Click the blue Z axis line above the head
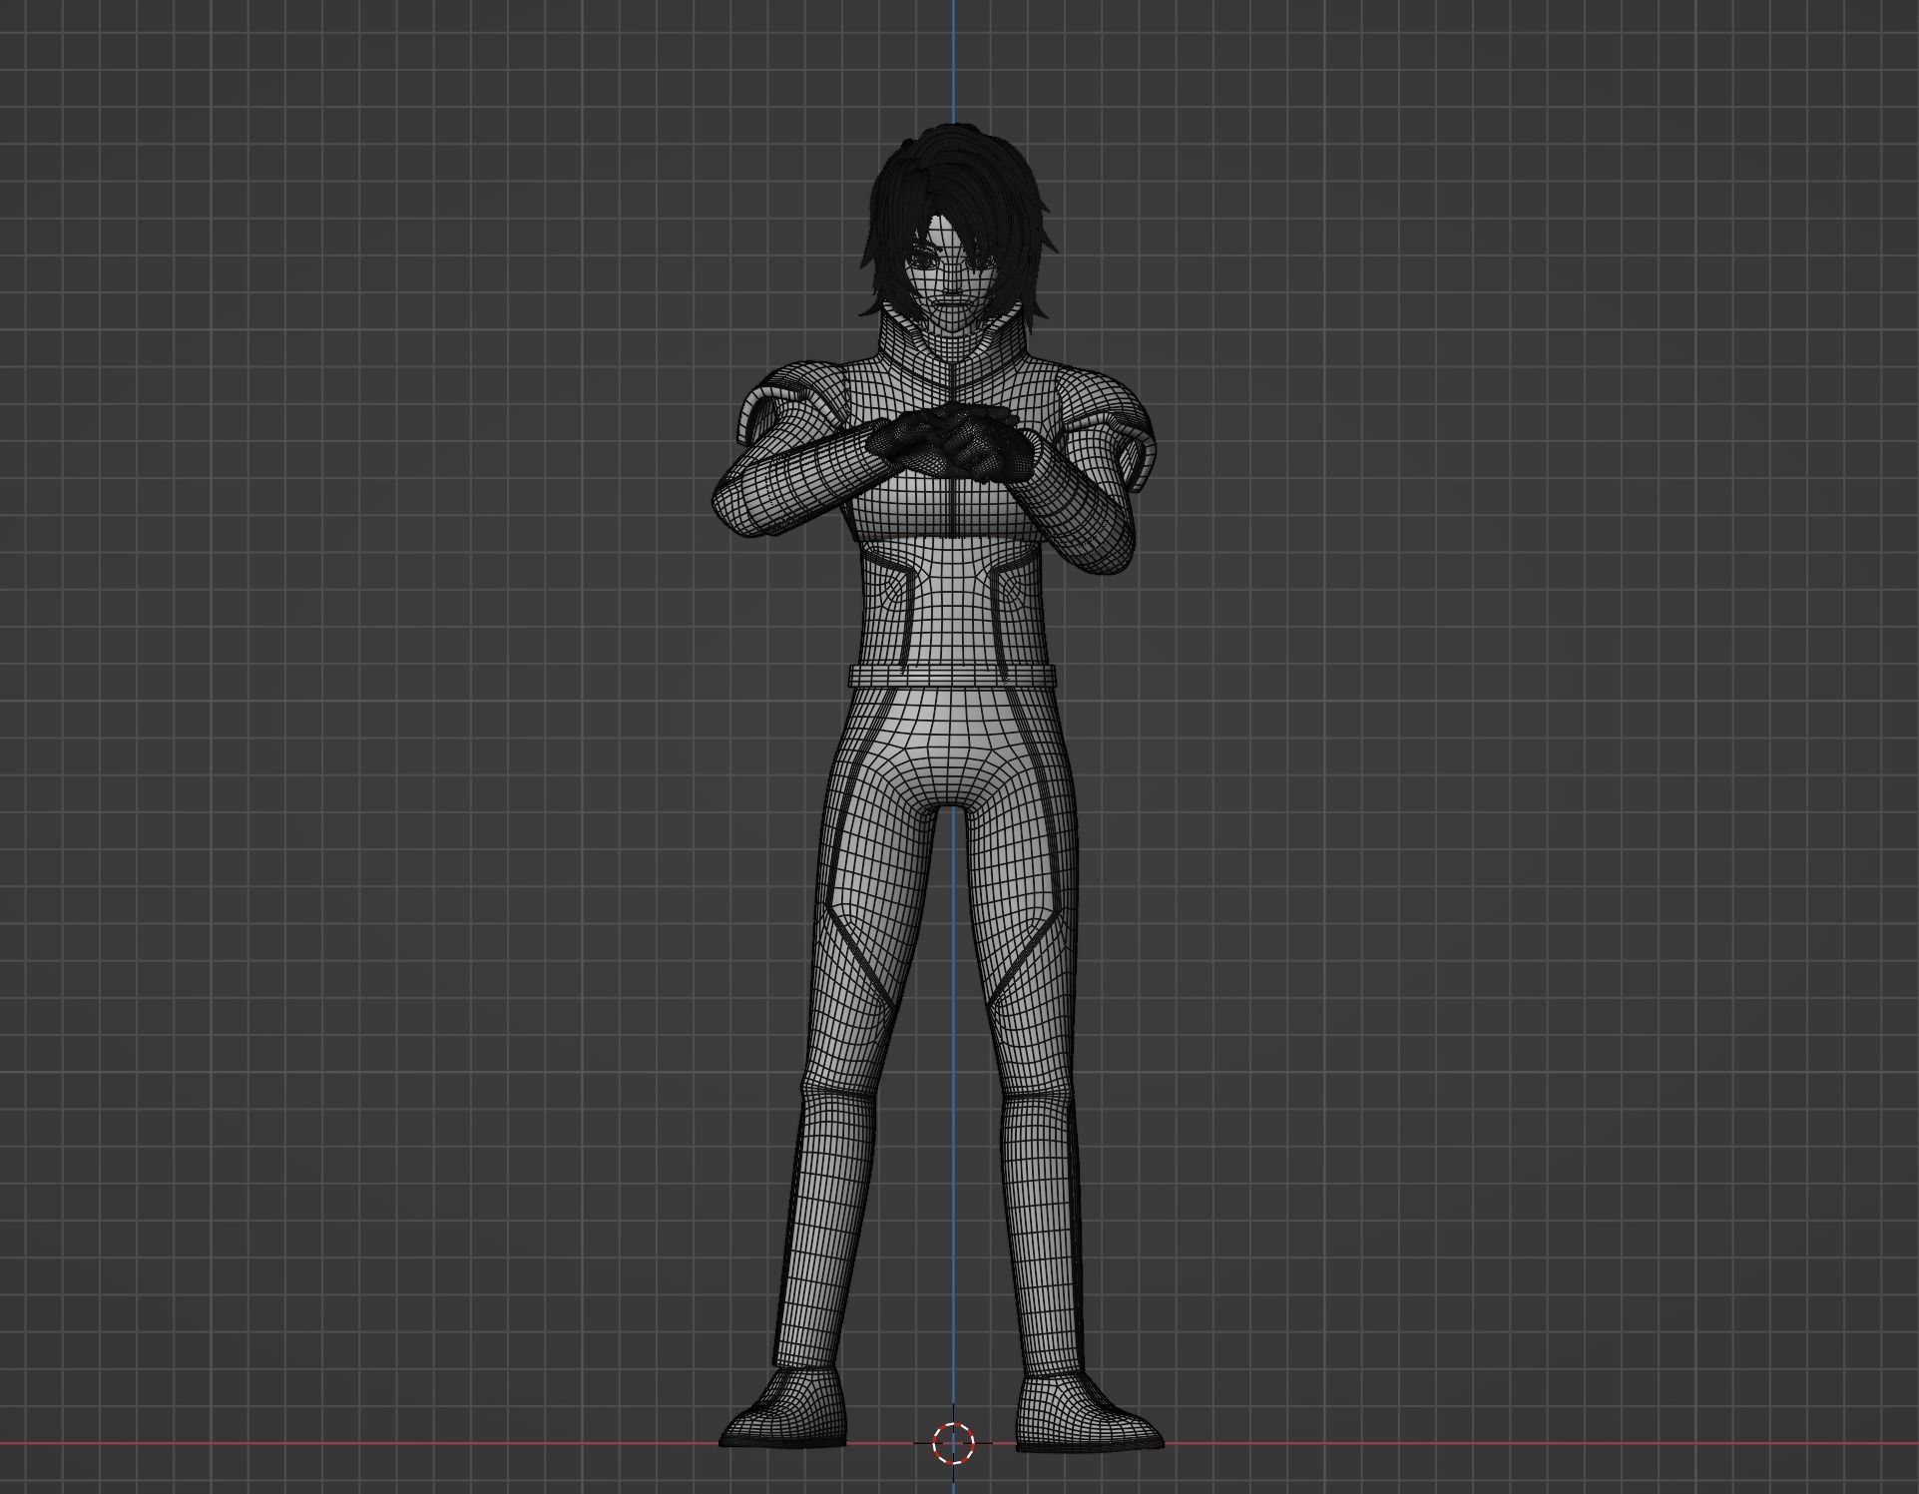Viewport: 1919px width, 1494px height. point(953,60)
